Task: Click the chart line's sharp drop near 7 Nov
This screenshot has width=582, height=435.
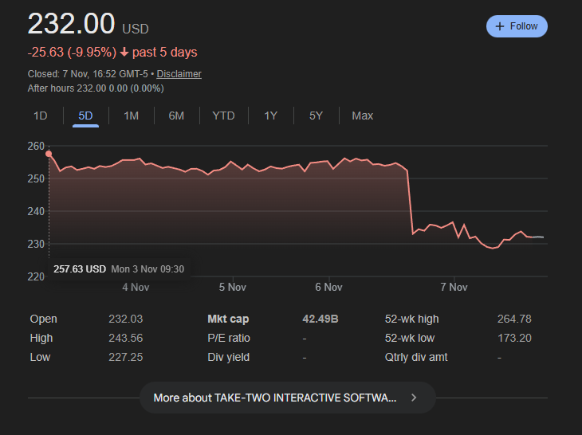Action: pos(410,202)
